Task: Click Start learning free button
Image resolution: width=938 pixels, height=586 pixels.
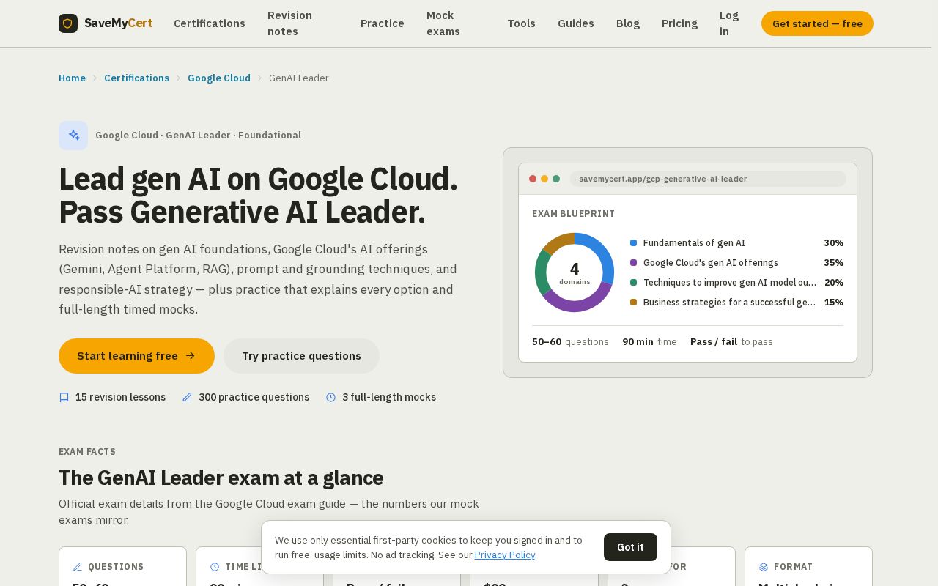Action: [x=136, y=356]
